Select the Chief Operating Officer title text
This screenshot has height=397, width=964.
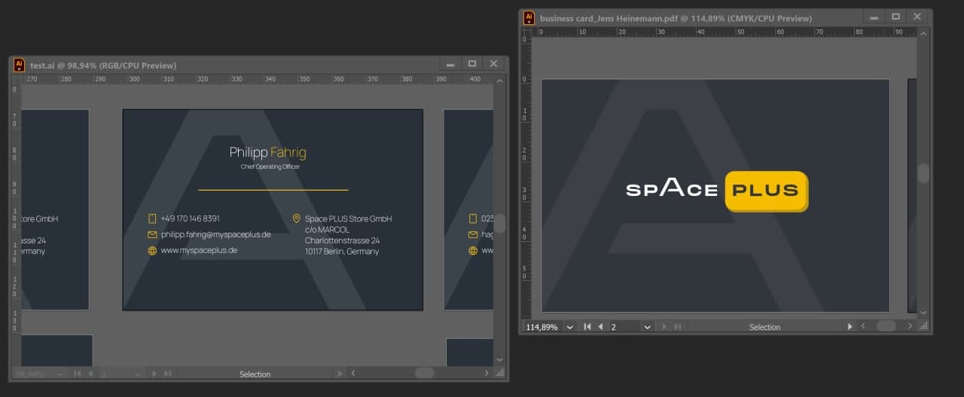(270, 166)
